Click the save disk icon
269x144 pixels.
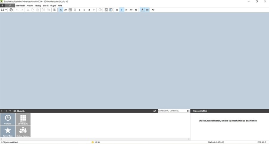click(3, 10)
